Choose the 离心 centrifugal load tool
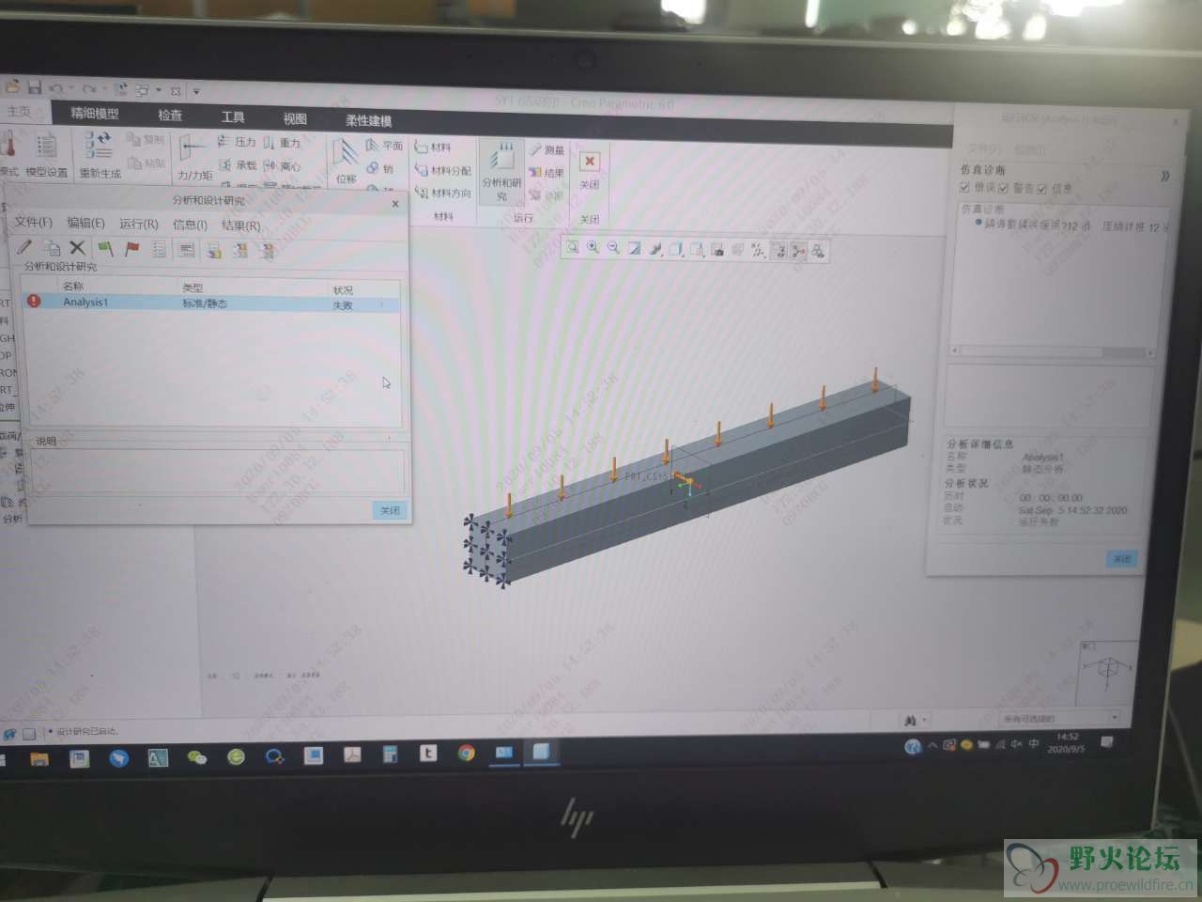This screenshot has height=902, width=1202. (283, 165)
